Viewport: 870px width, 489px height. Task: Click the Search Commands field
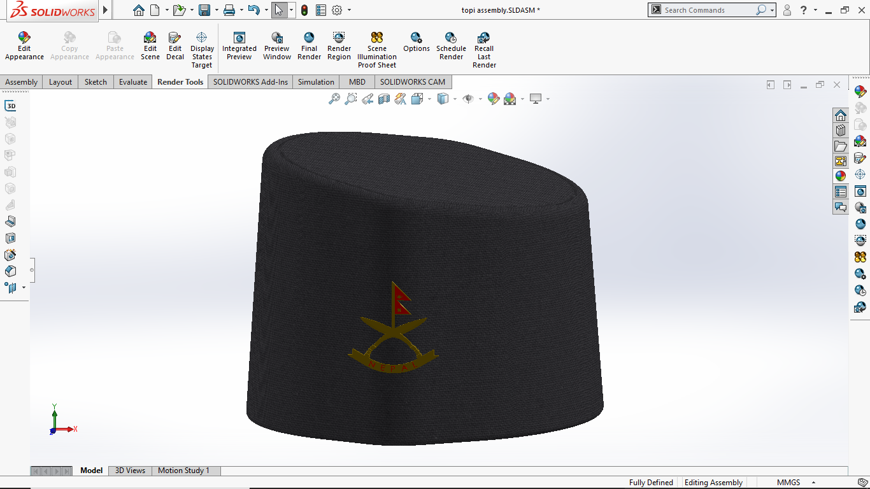coord(708,10)
